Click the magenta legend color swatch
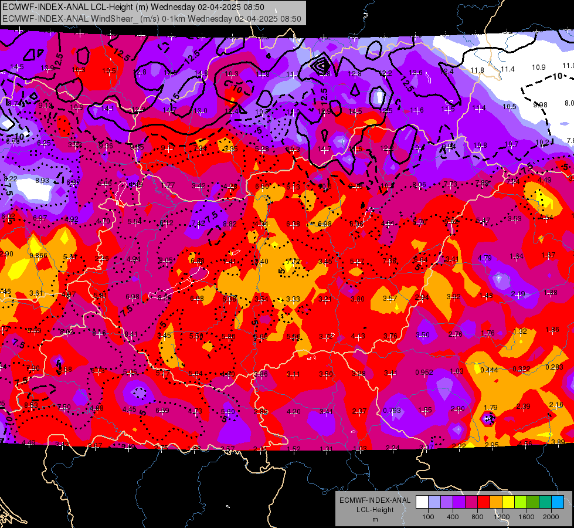 [471, 502]
